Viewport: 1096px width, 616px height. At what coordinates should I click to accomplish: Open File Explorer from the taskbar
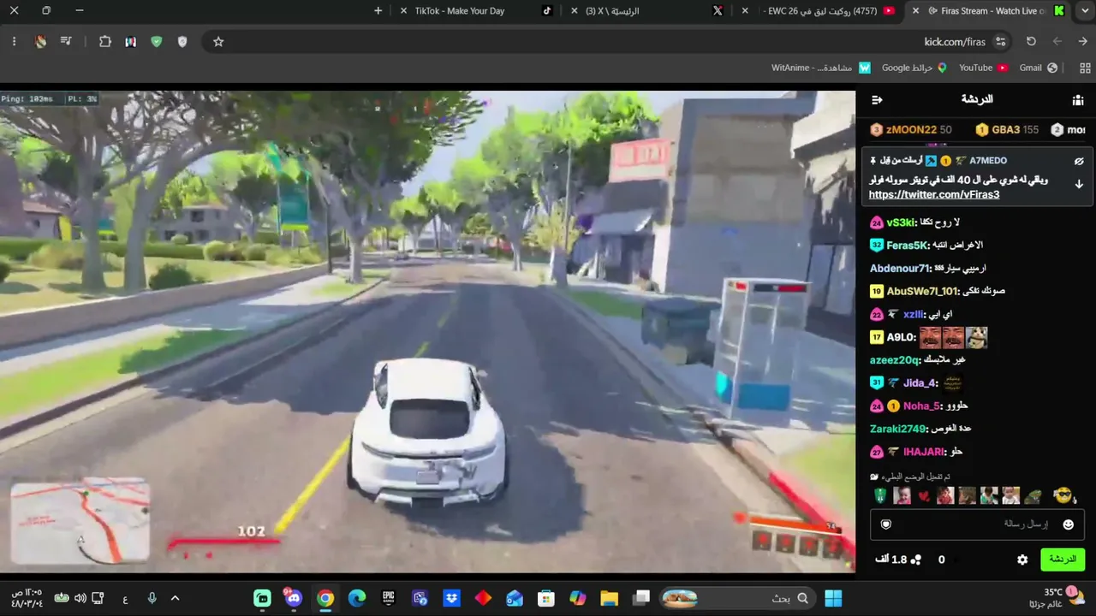click(609, 598)
